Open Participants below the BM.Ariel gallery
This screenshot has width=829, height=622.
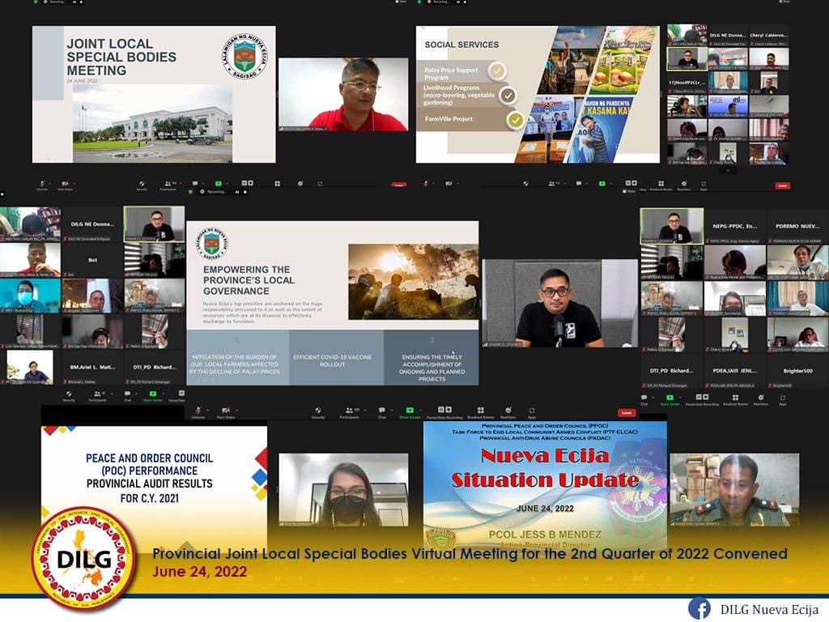click(97, 395)
